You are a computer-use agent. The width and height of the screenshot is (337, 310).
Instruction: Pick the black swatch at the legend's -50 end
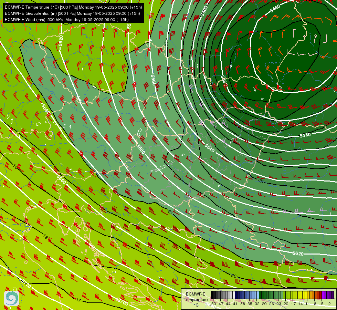pyautogui.click(x=212, y=295)
